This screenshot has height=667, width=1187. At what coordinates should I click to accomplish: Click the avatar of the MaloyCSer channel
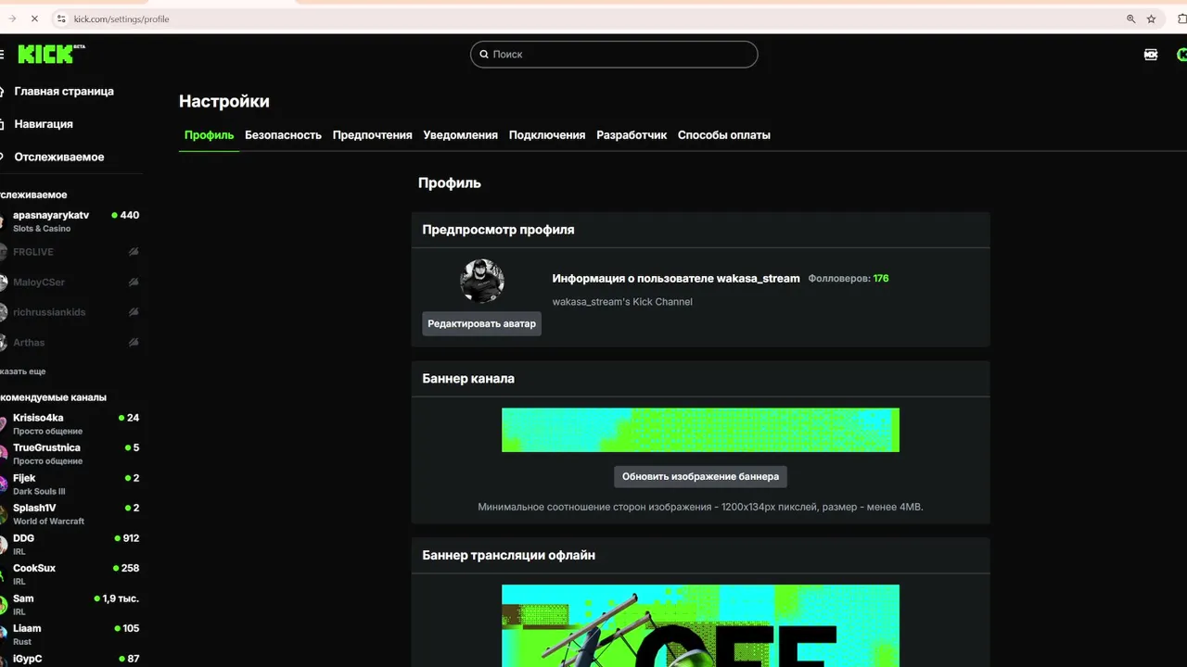point(3,283)
